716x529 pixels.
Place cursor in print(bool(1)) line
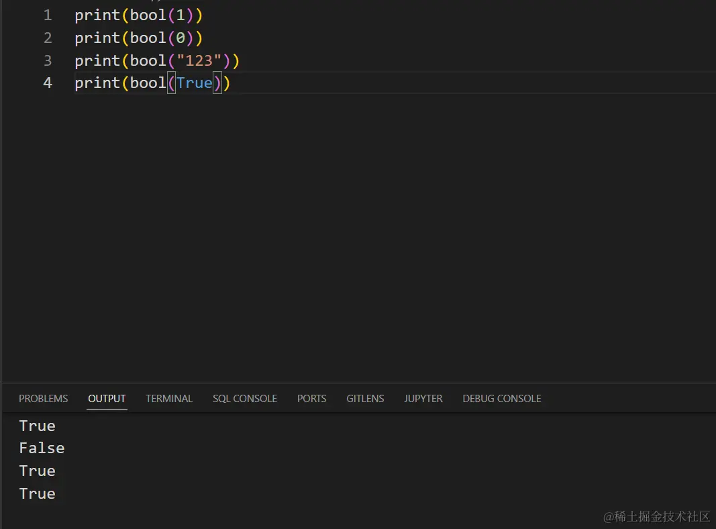click(x=138, y=15)
